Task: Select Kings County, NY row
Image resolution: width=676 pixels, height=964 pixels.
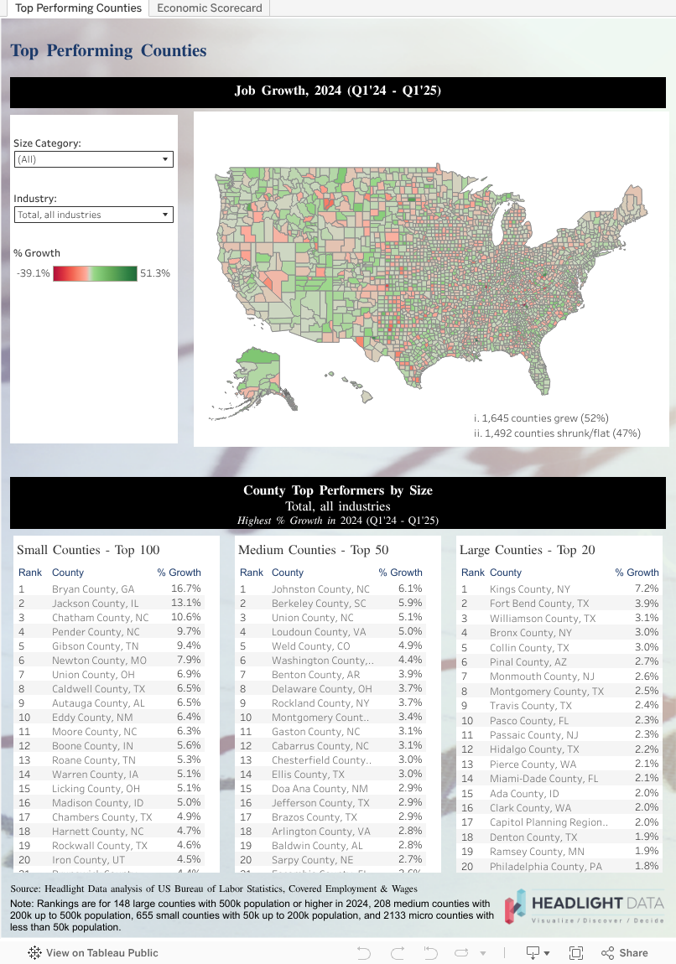Action: [559, 589]
